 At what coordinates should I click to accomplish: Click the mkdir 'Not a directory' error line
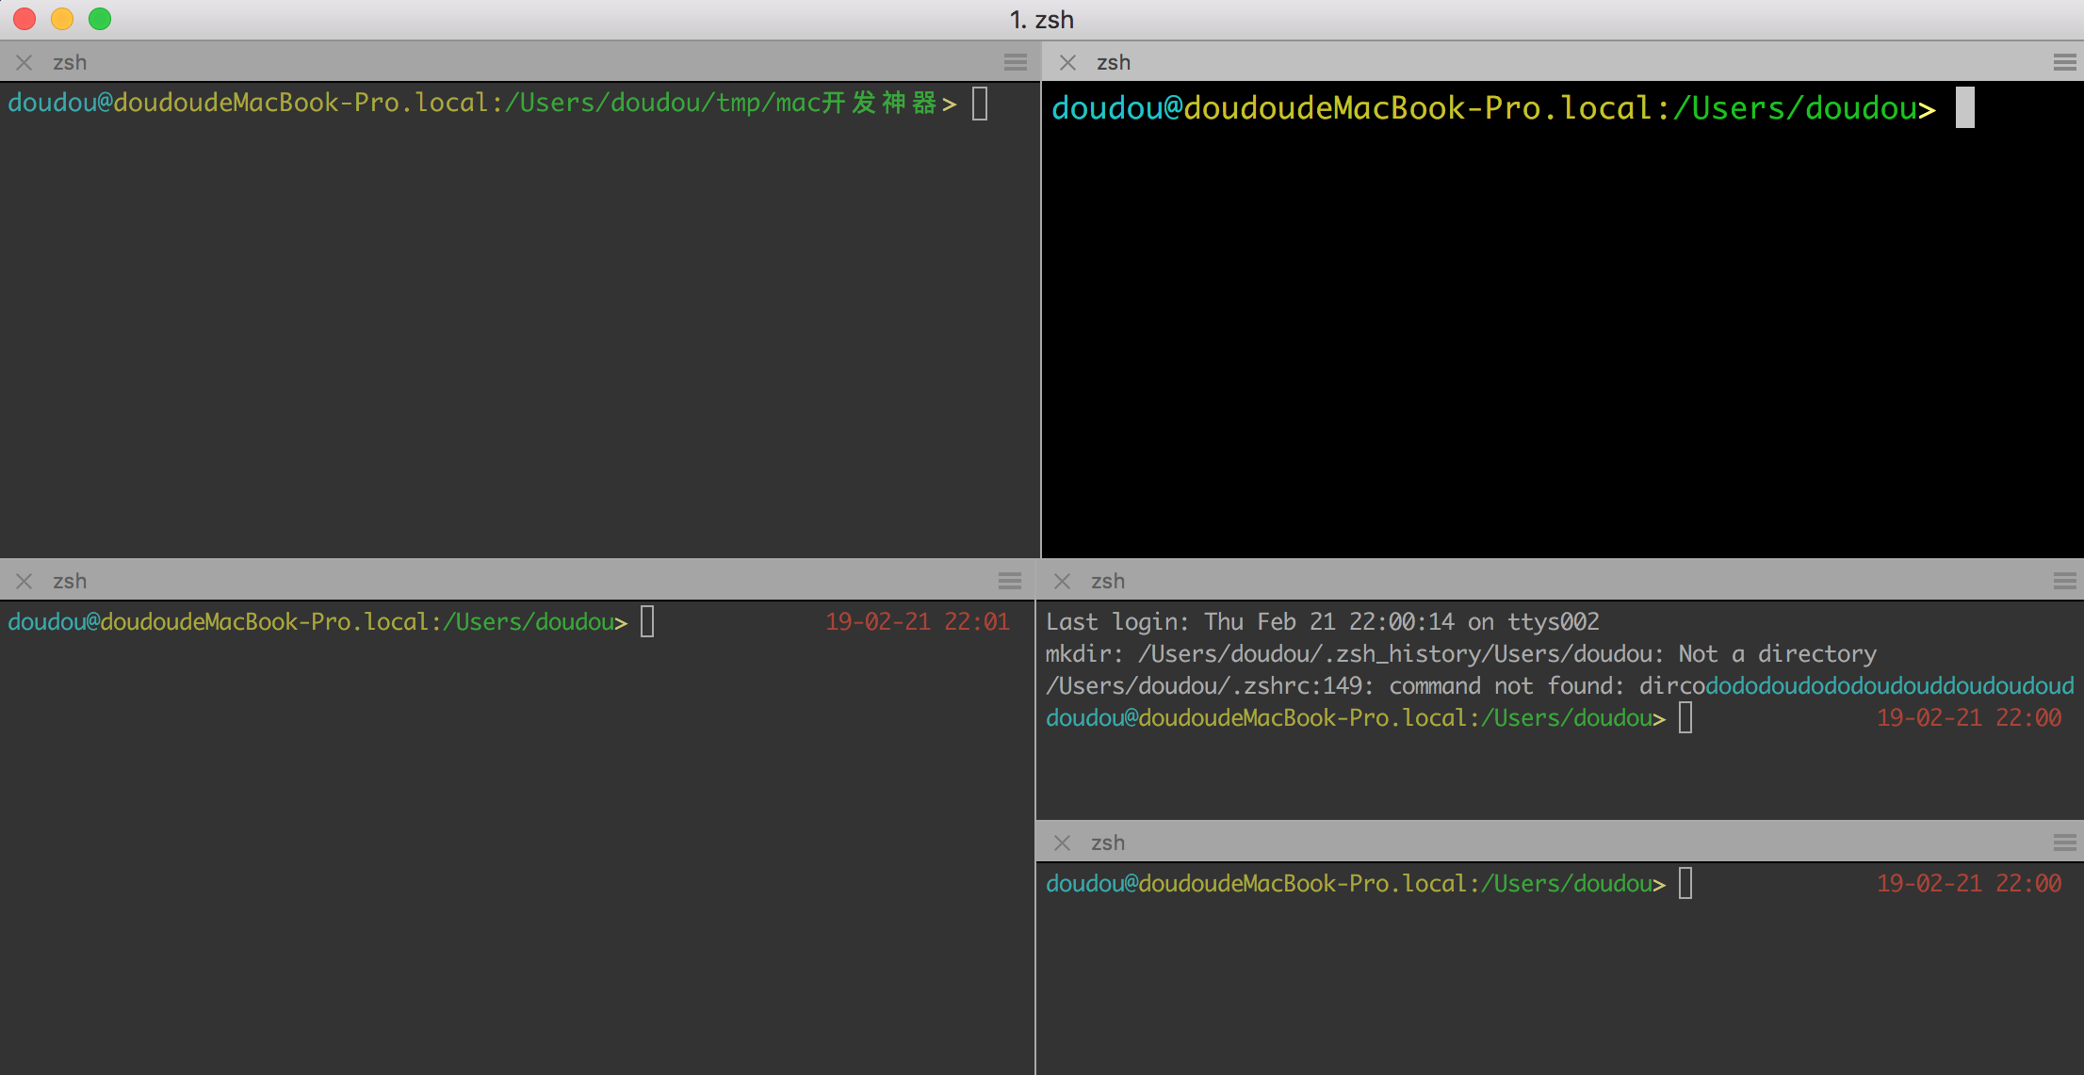click(1460, 653)
